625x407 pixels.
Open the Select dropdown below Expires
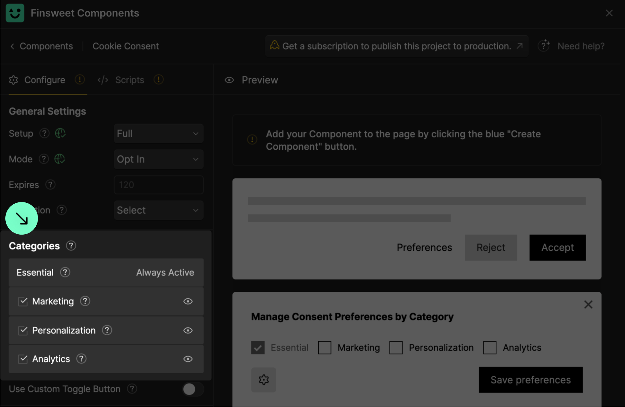[158, 210]
